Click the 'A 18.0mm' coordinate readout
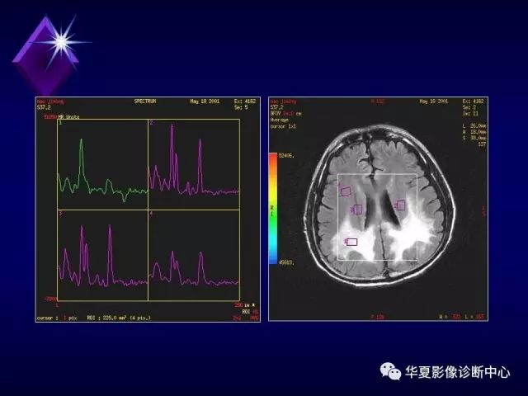 pos(474,132)
